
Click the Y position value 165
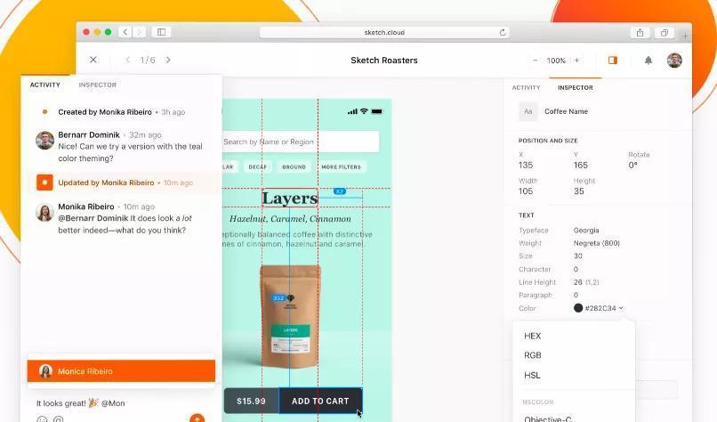(x=581, y=166)
